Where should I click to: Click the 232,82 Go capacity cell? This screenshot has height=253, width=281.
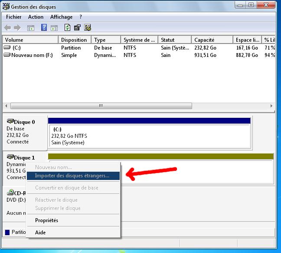(206, 48)
